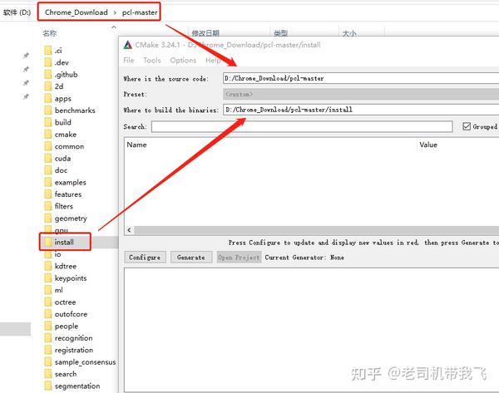Image resolution: width=499 pixels, height=393 pixels.
Task: Click the cuda folder icon
Action: [x=48, y=158]
